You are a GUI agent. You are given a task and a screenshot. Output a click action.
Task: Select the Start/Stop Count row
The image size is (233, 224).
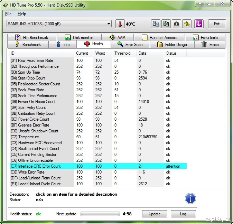click(99, 78)
